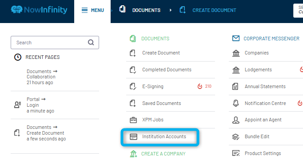Click the Appoint an Agent person icon
Viewport: 303px width, 163px height.
coord(236,120)
